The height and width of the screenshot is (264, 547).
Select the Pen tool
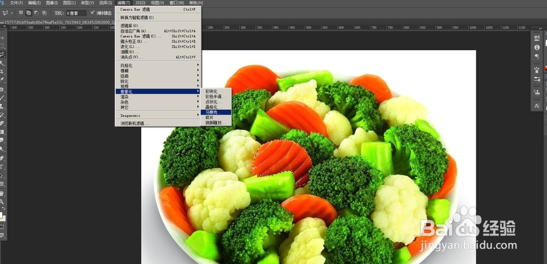2,158
